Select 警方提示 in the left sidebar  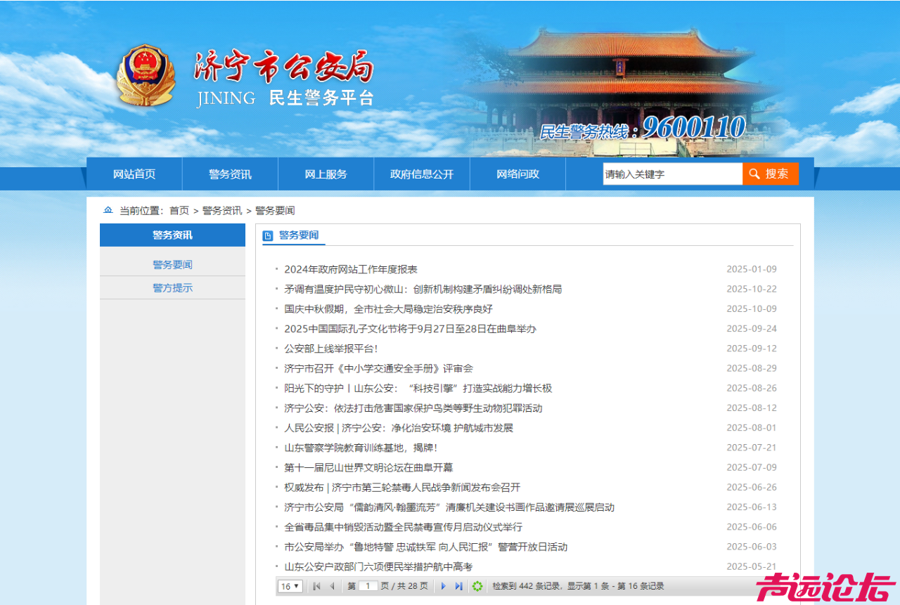point(172,287)
